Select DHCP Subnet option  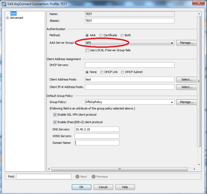point(123,72)
